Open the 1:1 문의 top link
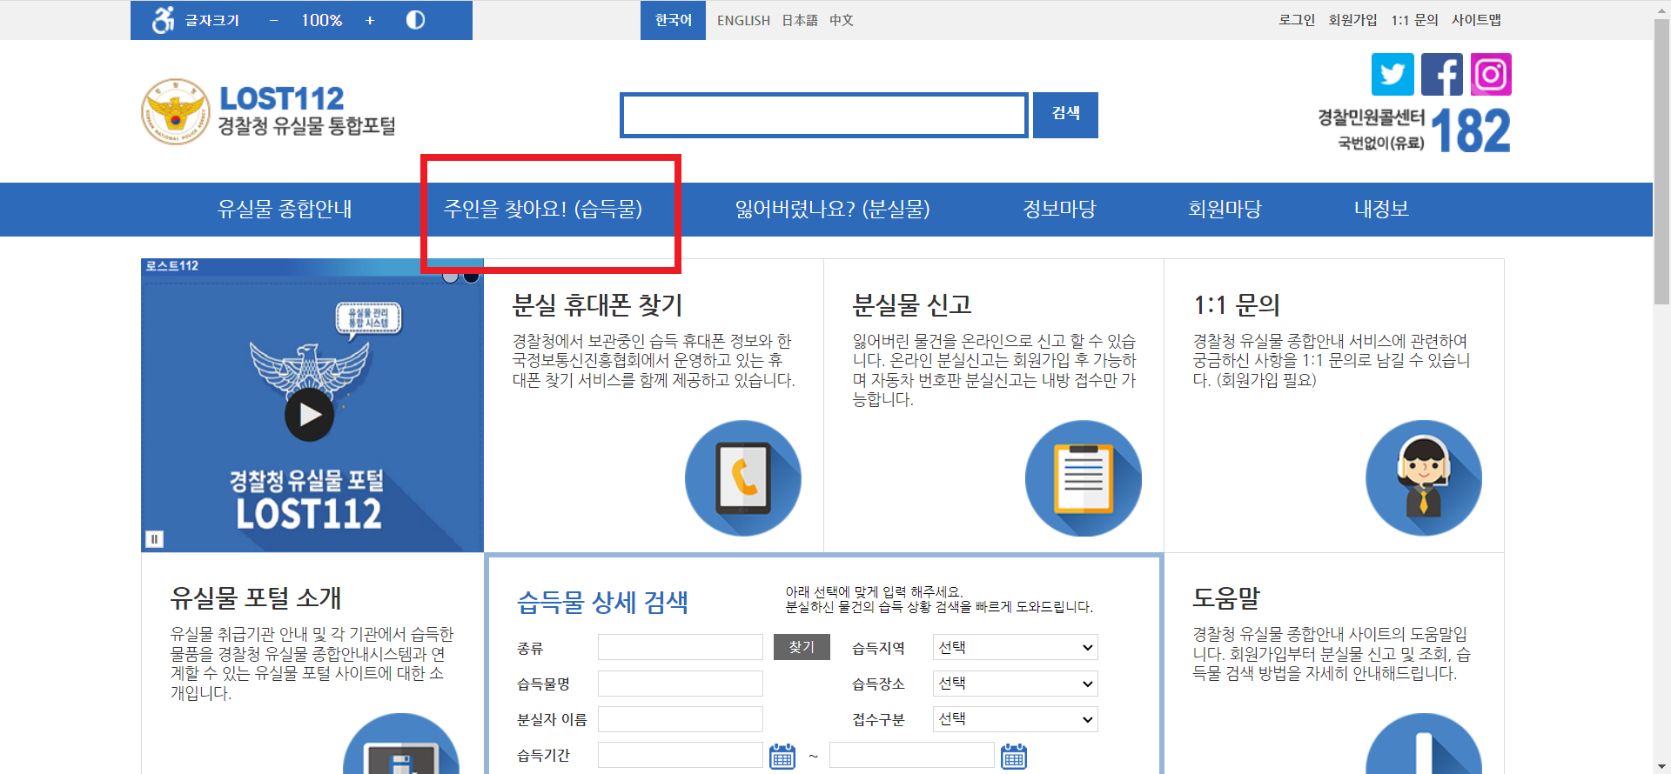Image resolution: width=1671 pixels, height=774 pixels. click(1414, 20)
